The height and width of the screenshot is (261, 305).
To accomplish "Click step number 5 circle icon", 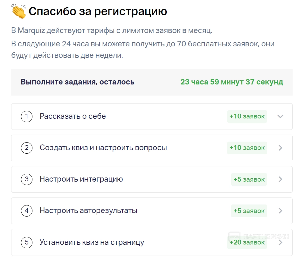I will point(27,243).
